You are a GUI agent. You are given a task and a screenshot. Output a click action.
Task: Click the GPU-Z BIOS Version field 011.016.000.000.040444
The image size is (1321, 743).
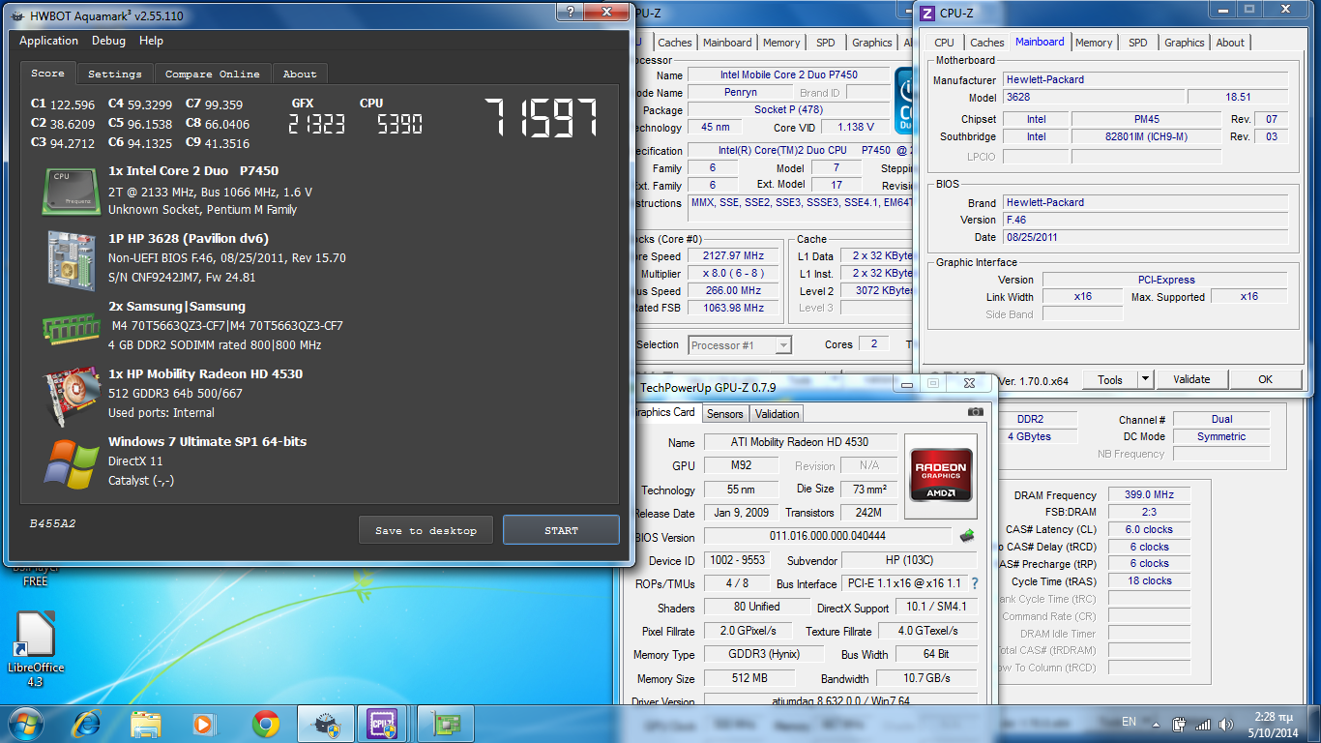(x=828, y=536)
